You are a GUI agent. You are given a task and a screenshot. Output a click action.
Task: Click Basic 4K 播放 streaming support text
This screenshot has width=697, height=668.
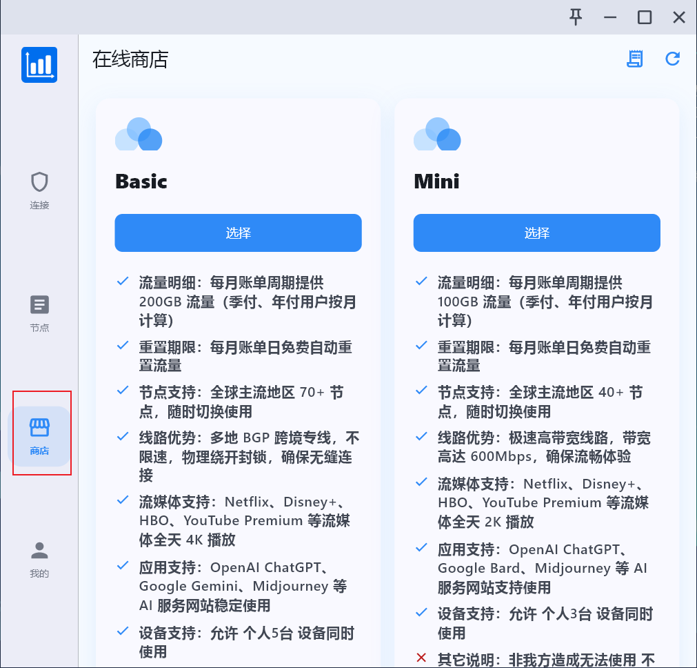point(245,521)
